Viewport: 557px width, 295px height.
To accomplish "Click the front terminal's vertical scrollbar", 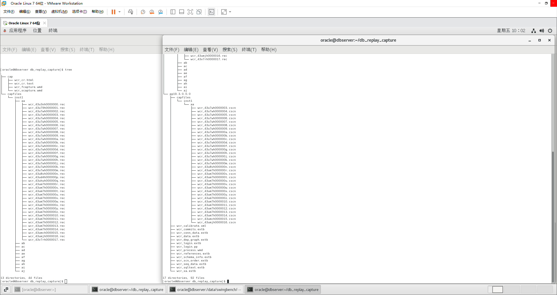I will point(553,217).
